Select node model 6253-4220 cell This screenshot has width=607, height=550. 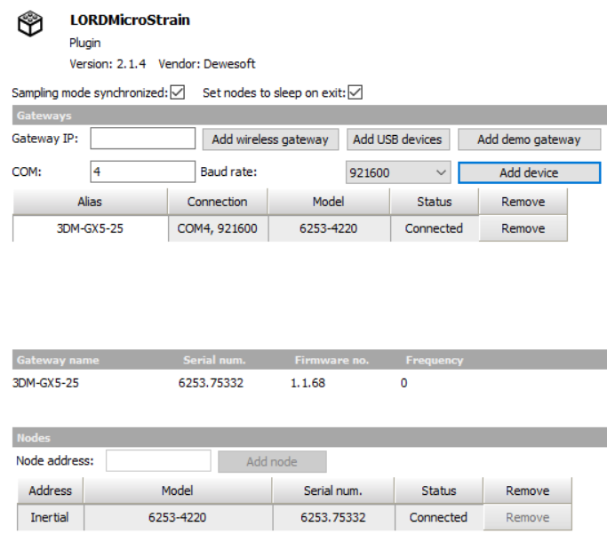point(177,517)
